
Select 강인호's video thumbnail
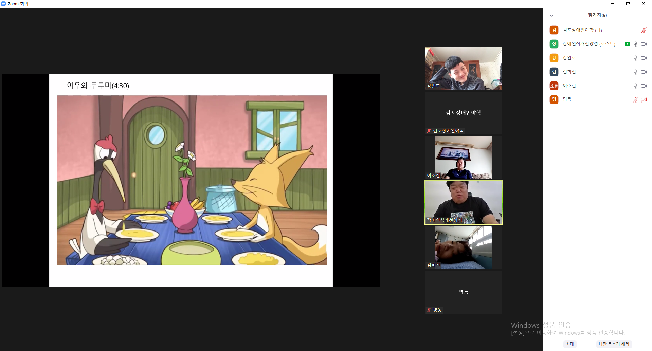point(463,68)
